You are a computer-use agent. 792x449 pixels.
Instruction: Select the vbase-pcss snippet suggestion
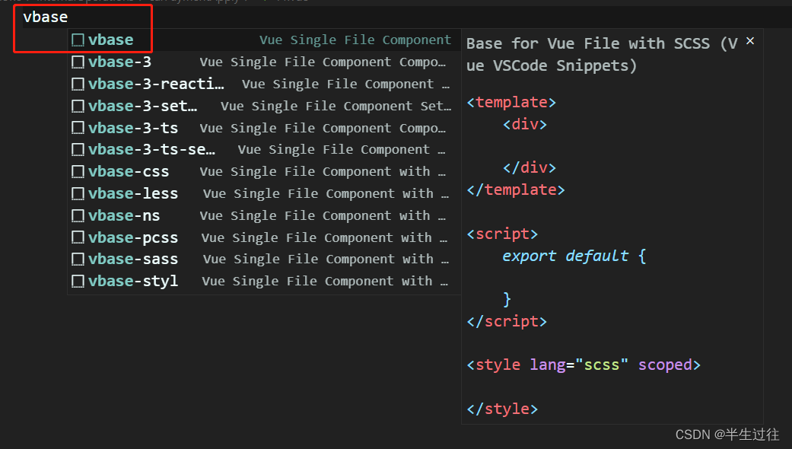264,238
